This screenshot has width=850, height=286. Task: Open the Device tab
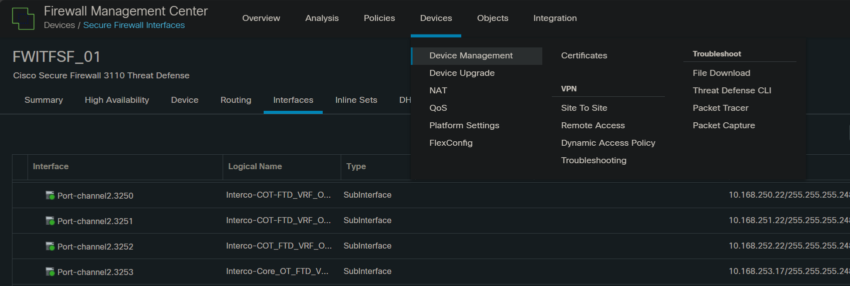185,100
